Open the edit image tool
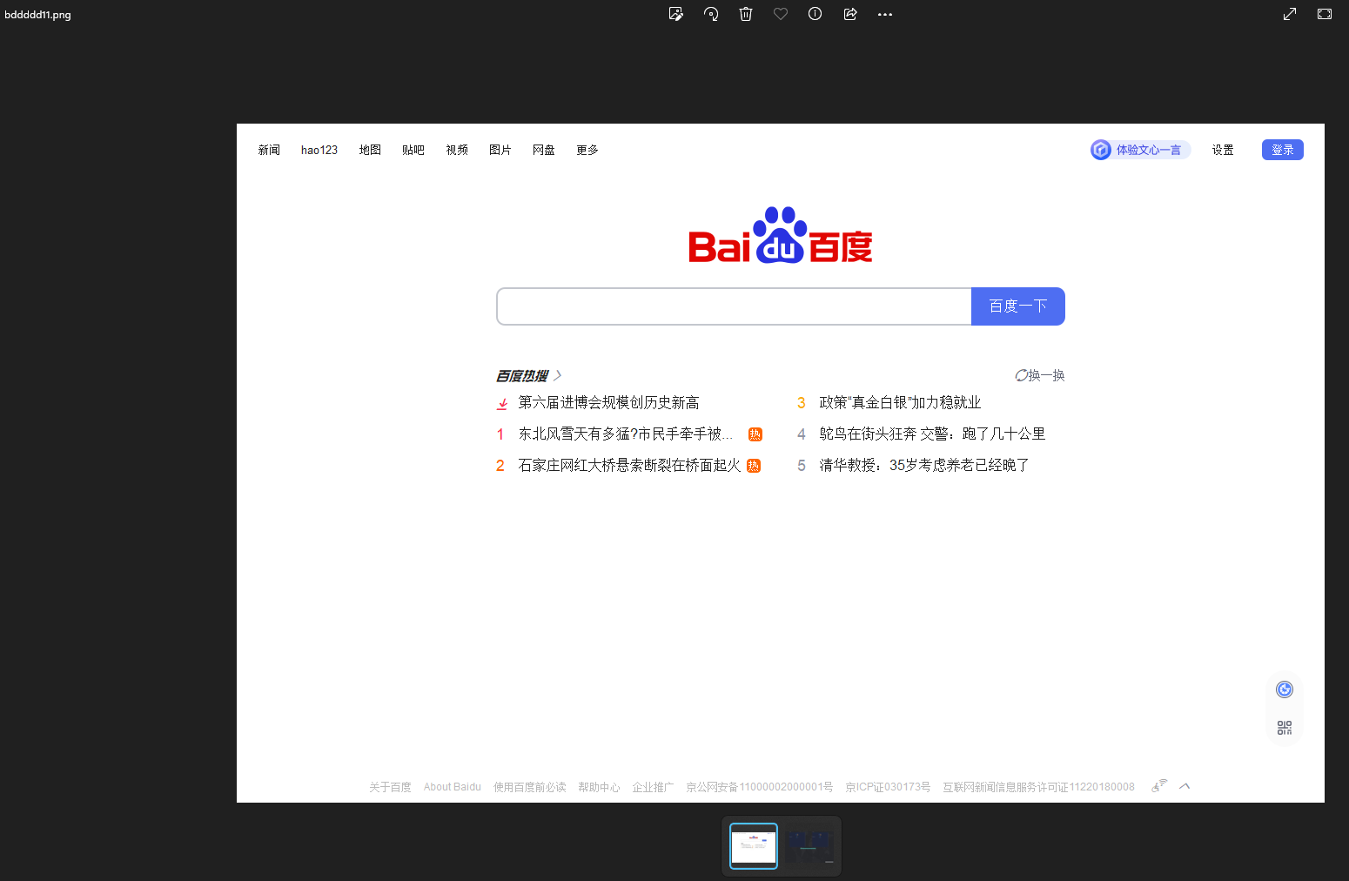 coord(676,14)
